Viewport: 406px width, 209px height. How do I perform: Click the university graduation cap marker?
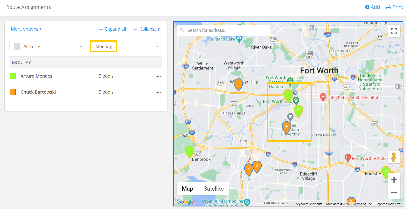point(290,117)
